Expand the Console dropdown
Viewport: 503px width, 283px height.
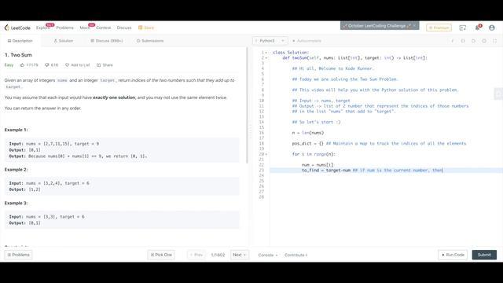[x=268, y=255]
